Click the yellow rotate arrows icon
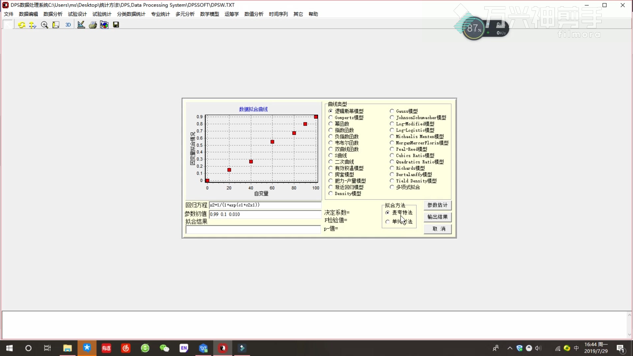This screenshot has width=633, height=356. [x=21, y=25]
